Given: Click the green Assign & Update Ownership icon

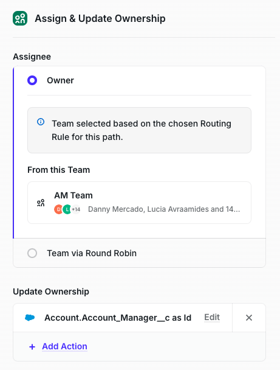Looking at the screenshot, I should (20, 18).
